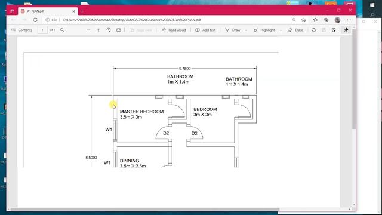382x215 pixels.
Task: Search inside the PDF document
Action: 62,30
